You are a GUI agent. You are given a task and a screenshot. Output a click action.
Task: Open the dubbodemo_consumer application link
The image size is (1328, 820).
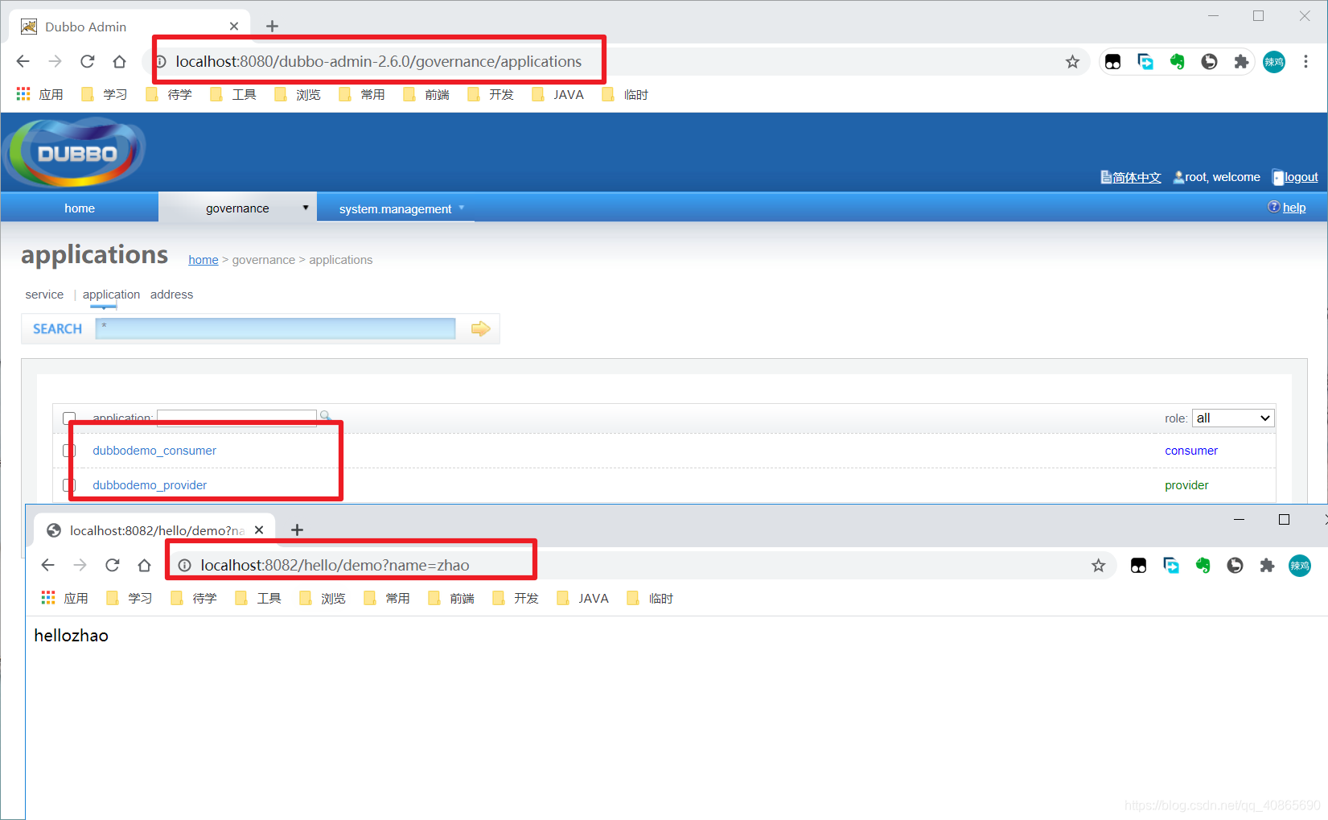(154, 451)
